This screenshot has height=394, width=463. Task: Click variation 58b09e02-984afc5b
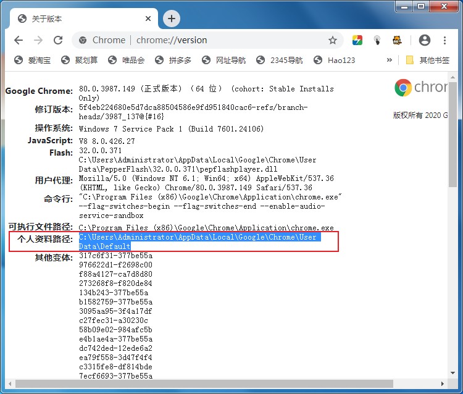point(116,330)
